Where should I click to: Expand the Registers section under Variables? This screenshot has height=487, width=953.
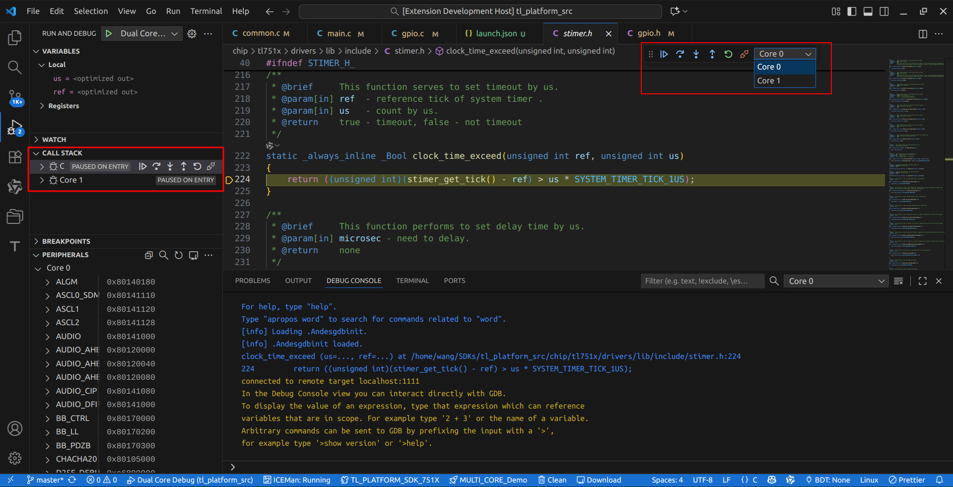click(x=64, y=106)
